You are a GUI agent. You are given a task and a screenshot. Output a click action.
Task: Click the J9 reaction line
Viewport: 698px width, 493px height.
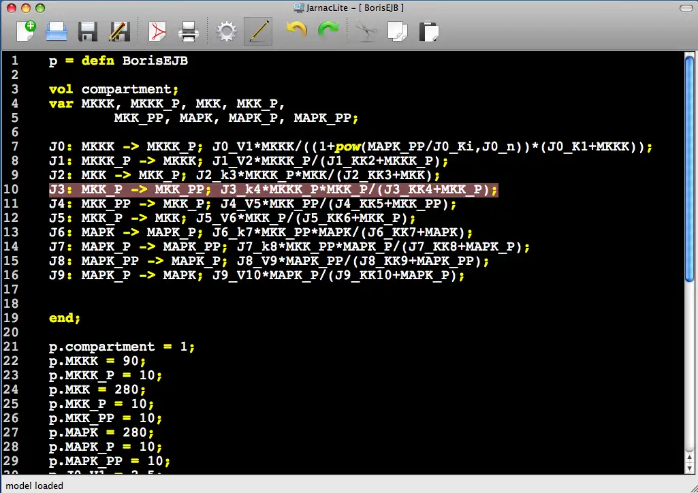pos(257,275)
